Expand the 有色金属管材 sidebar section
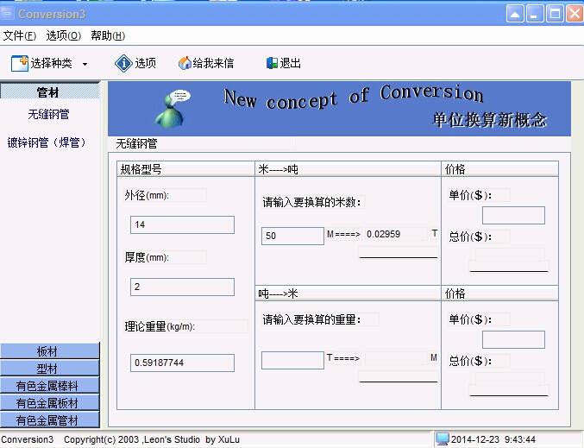The height and width of the screenshot is (448, 584). click(x=50, y=420)
